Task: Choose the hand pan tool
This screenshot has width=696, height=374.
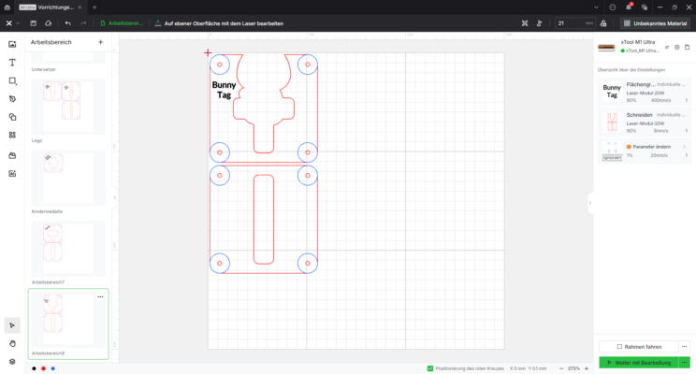Action: [12, 343]
